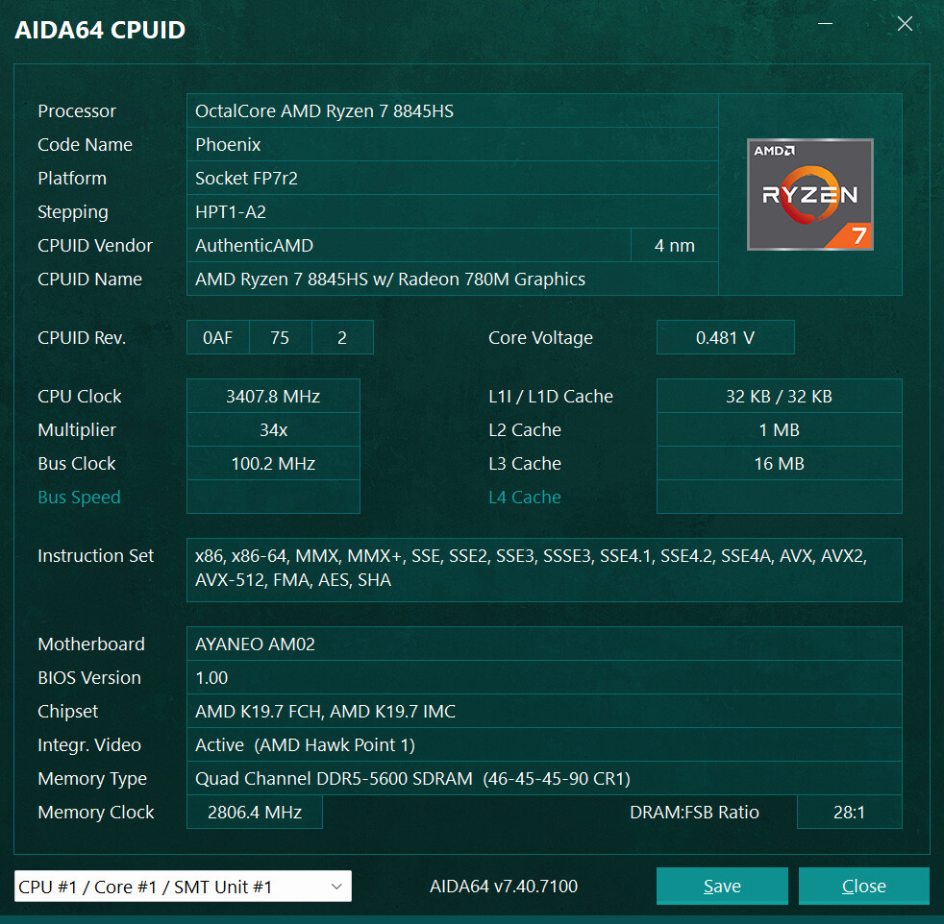Click the AIDA64 CPUID window title
Image resolution: width=944 pixels, height=924 pixels.
click(100, 30)
